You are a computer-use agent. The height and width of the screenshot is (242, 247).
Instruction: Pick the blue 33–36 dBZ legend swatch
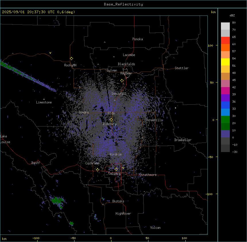pyautogui.click(x=225, y=105)
